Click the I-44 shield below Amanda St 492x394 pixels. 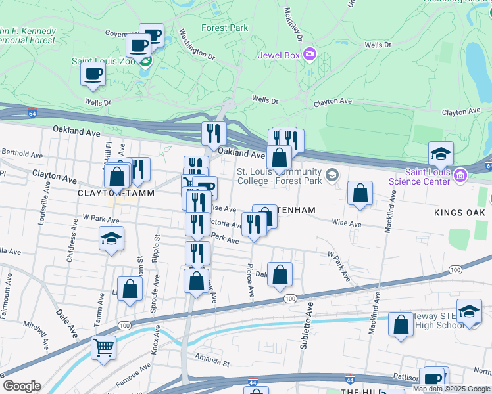pos(253,382)
